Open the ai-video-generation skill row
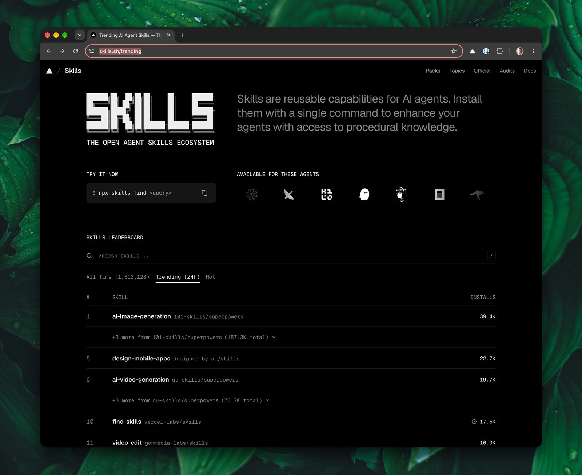582x475 pixels. pyautogui.click(x=291, y=380)
